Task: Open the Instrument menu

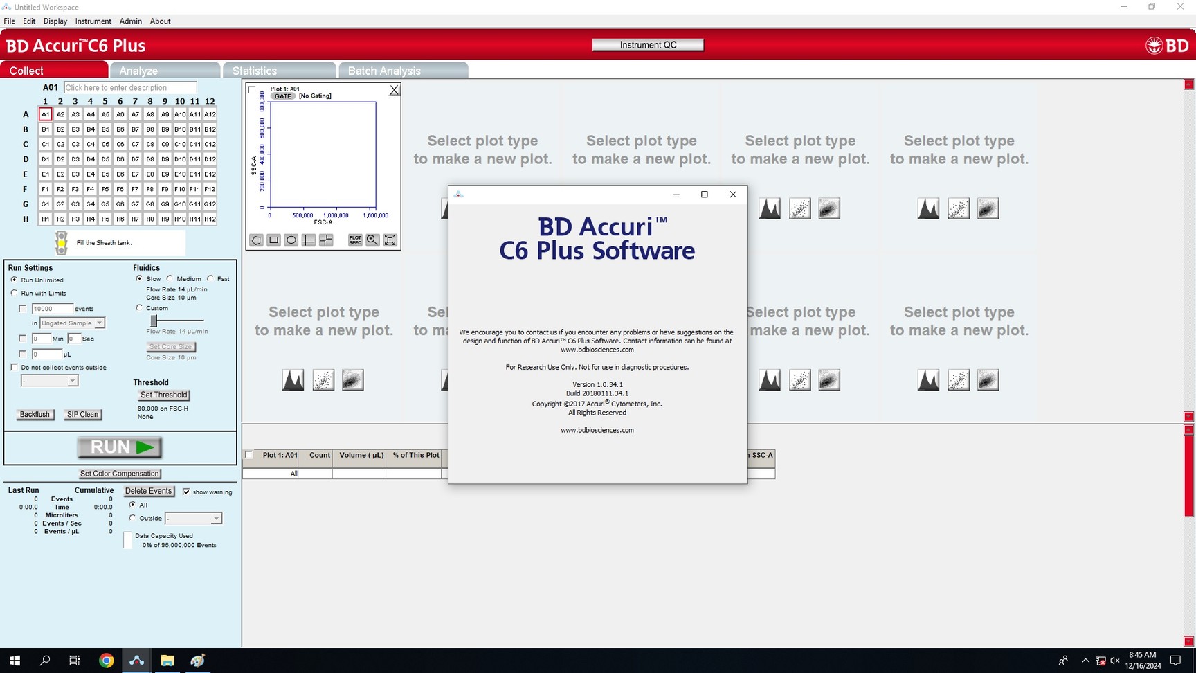Action: [93, 21]
